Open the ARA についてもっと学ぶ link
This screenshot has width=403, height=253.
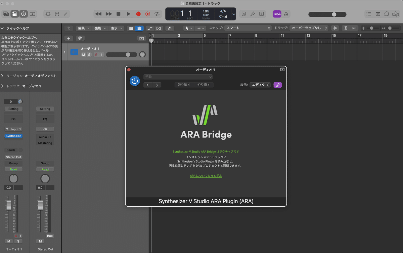click(206, 176)
